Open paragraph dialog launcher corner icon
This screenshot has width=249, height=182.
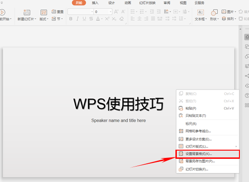click(x=190, y=23)
